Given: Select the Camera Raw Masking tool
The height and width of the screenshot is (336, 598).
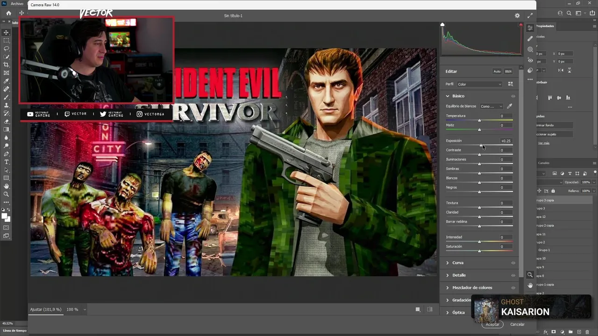Looking at the screenshot, I should 530,49.
